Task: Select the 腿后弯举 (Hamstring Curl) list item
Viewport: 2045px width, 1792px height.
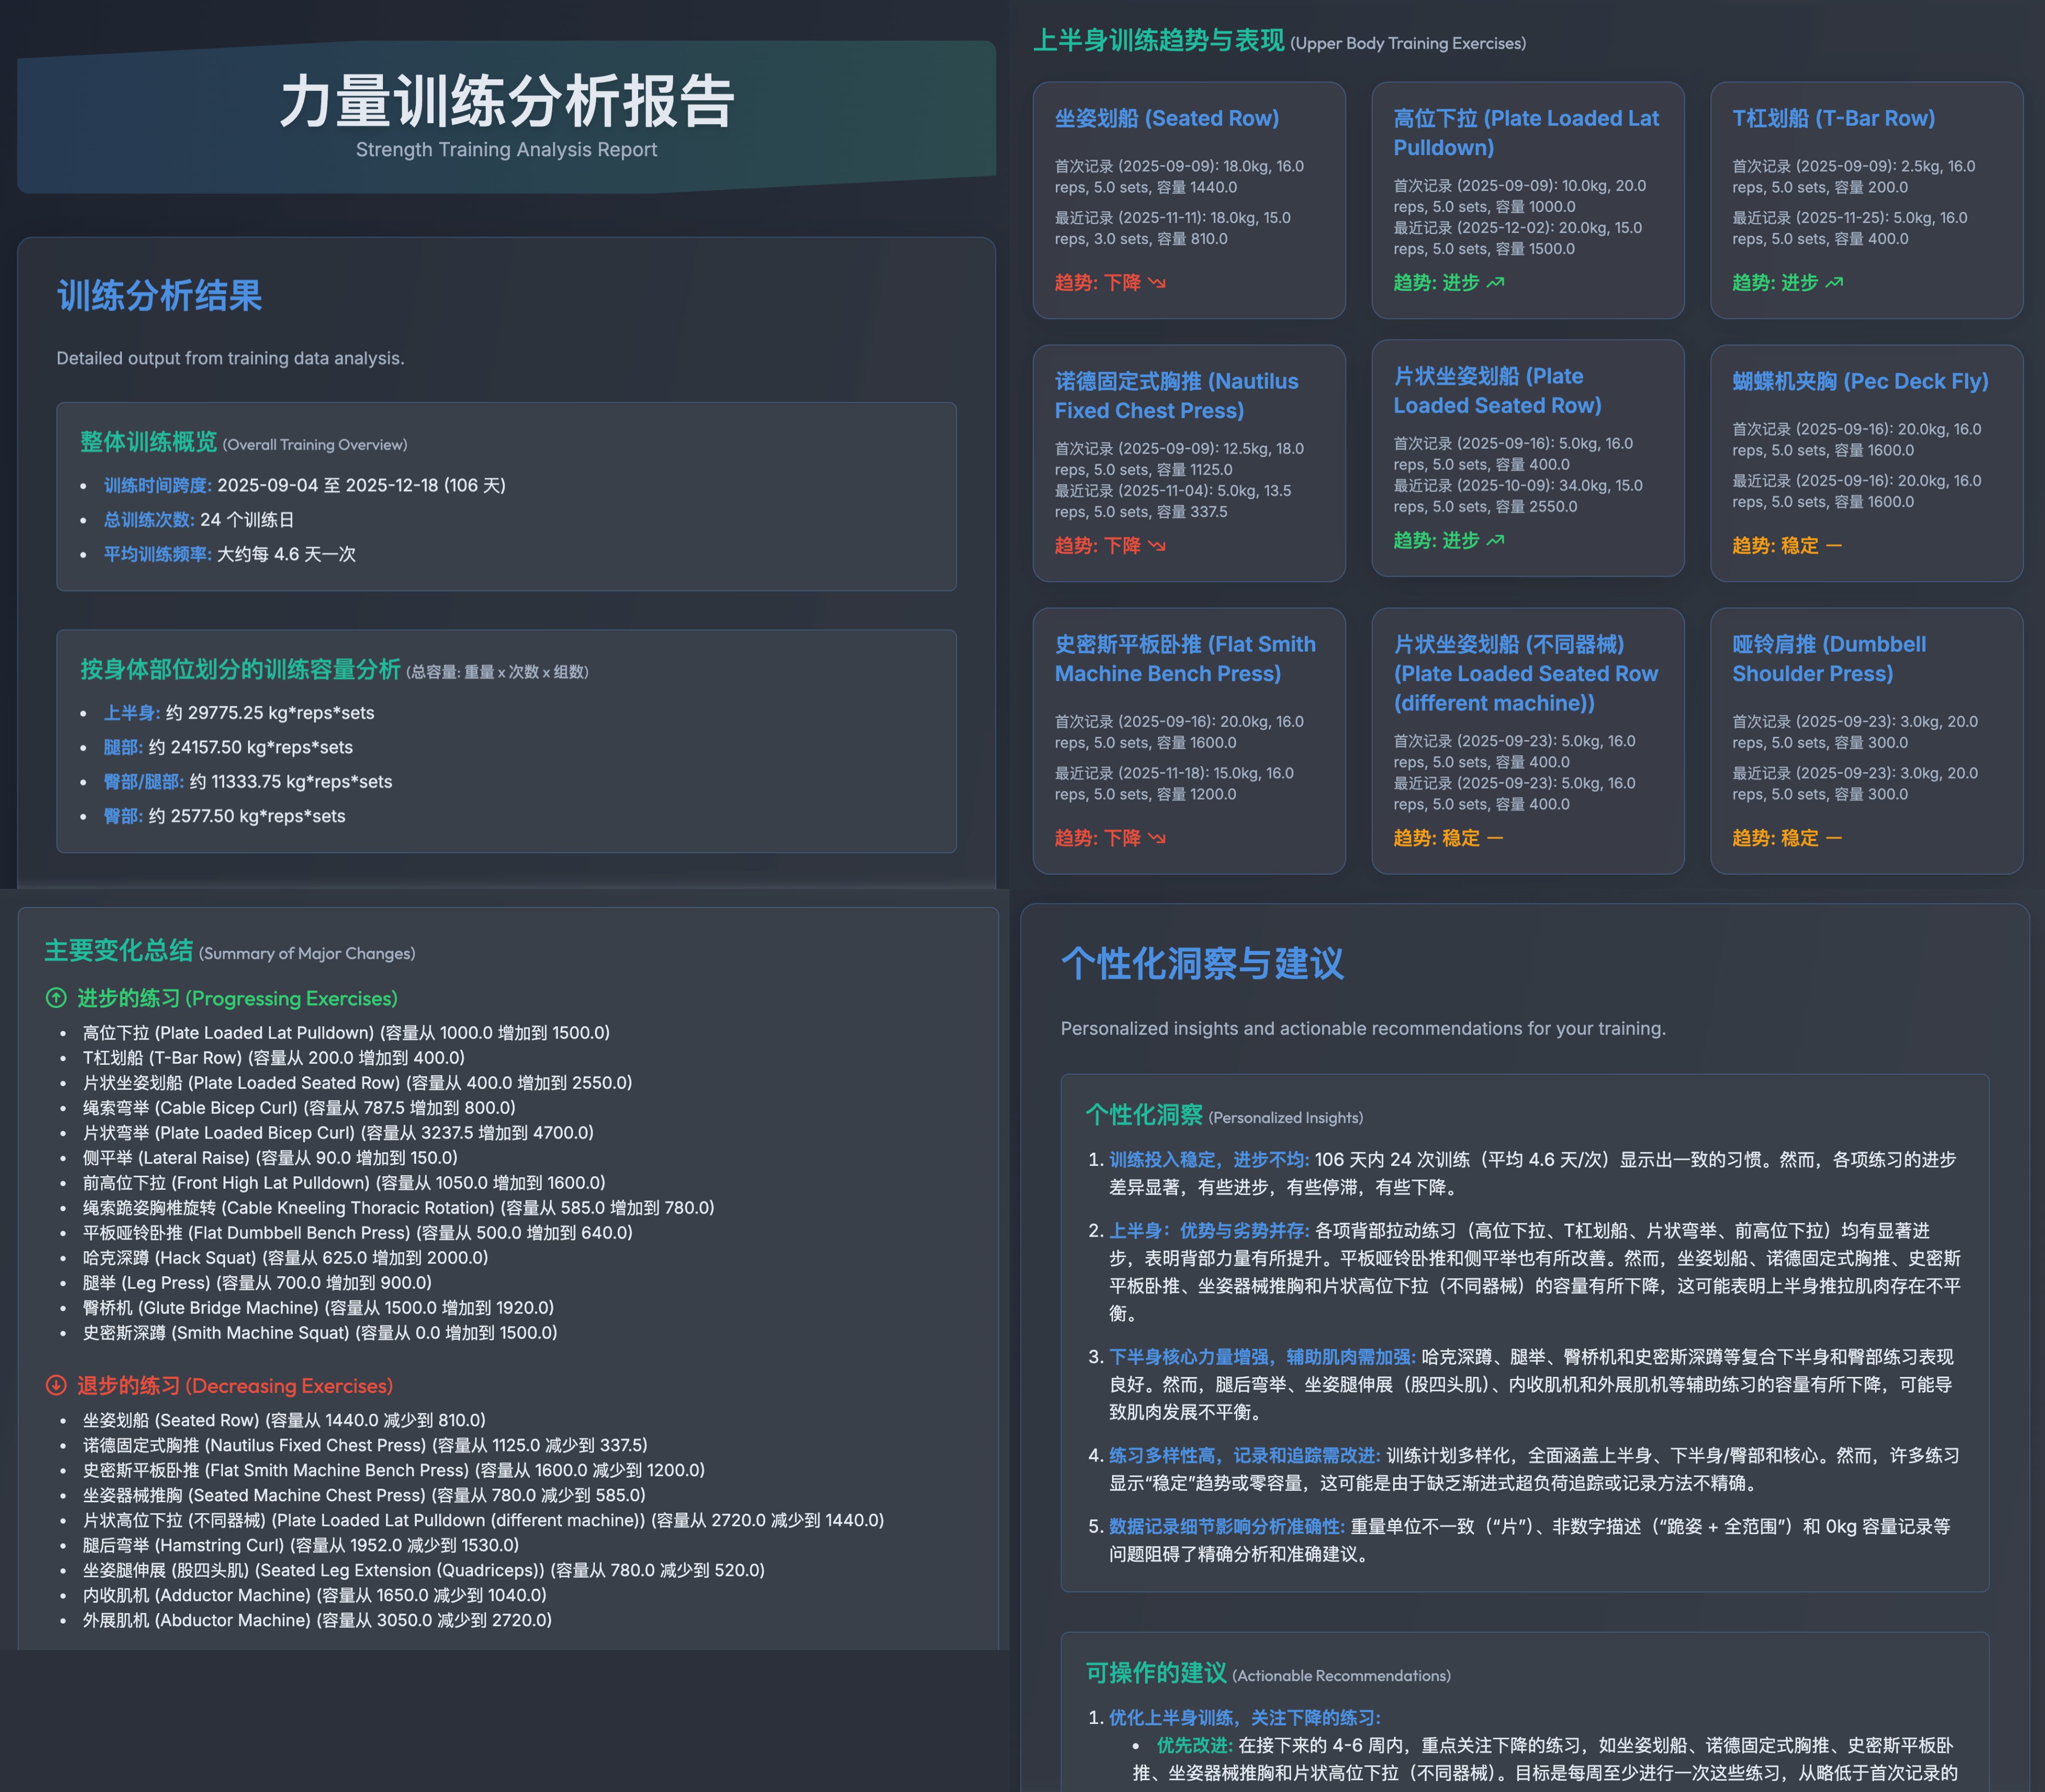Action: [300, 1545]
